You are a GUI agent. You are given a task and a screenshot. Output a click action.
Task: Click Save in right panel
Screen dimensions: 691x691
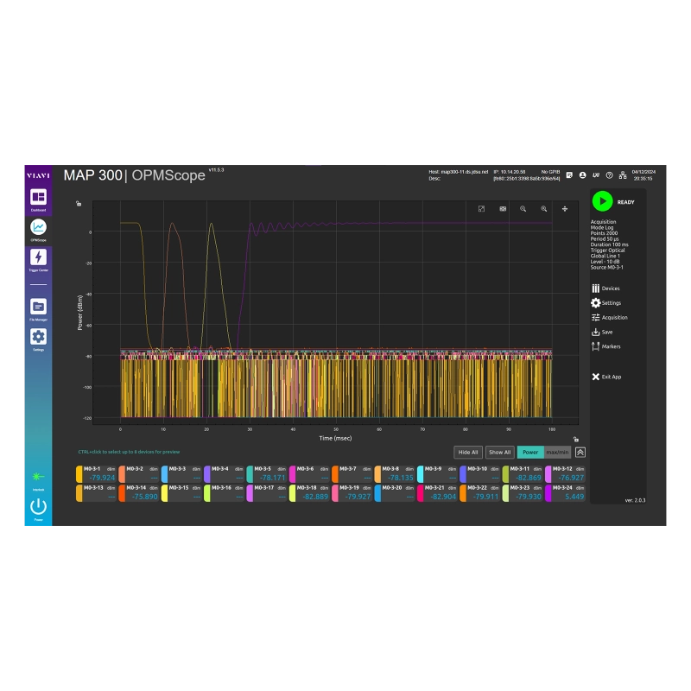click(x=602, y=332)
